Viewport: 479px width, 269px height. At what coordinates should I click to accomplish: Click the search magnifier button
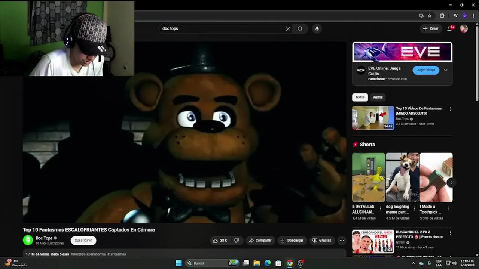[300, 29]
